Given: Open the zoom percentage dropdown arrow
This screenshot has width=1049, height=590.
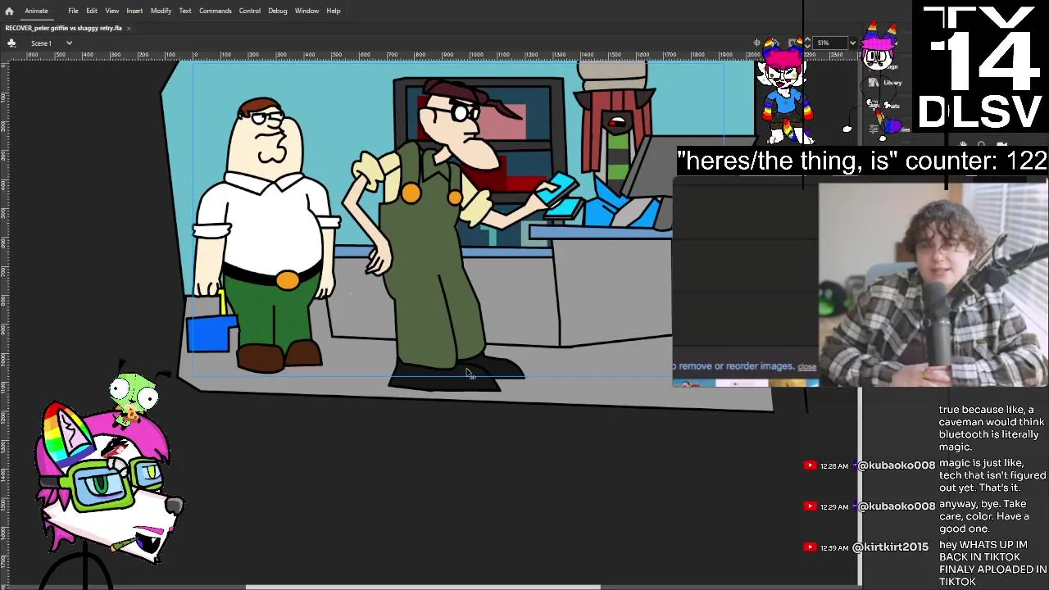Looking at the screenshot, I should point(852,43).
